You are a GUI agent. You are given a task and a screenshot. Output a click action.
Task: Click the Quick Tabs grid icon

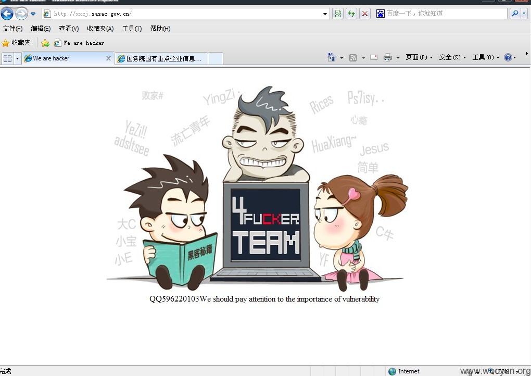7,58
